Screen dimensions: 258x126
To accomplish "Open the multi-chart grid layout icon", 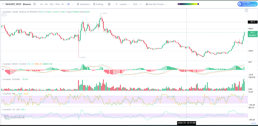I will [109, 4].
